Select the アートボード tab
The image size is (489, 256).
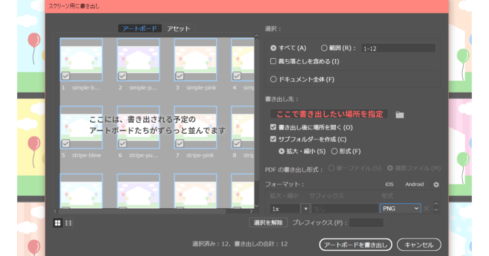point(139,29)
